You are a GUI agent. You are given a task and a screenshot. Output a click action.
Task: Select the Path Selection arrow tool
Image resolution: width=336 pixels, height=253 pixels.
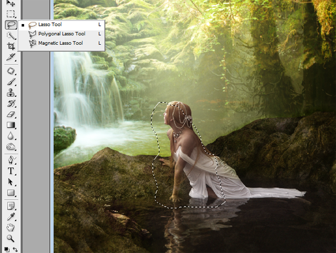pos(11,182)
